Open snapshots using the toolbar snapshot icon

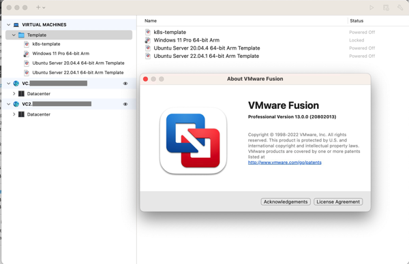coord(386,7)
